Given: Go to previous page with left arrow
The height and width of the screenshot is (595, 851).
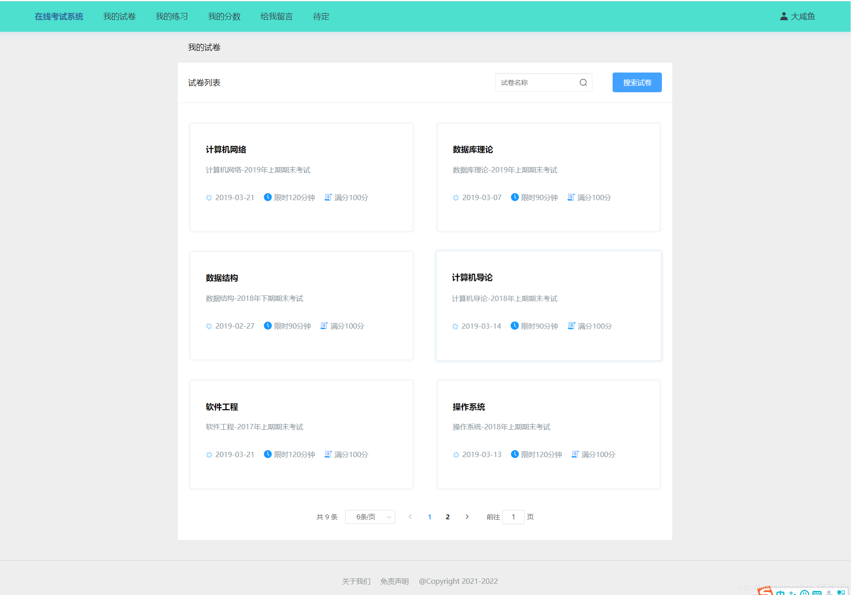Looking at the screenshot, I should click(x=410, y=517).
